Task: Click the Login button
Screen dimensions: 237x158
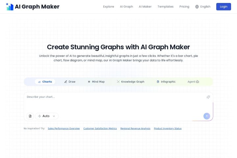Action: point(224,7)
